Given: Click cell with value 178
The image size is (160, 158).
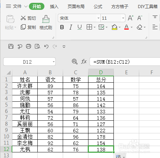Looking at the screenshot, I should [101, 137].
